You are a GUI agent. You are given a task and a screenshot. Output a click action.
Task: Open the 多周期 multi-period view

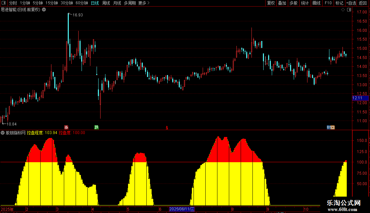tap(130, 3)
